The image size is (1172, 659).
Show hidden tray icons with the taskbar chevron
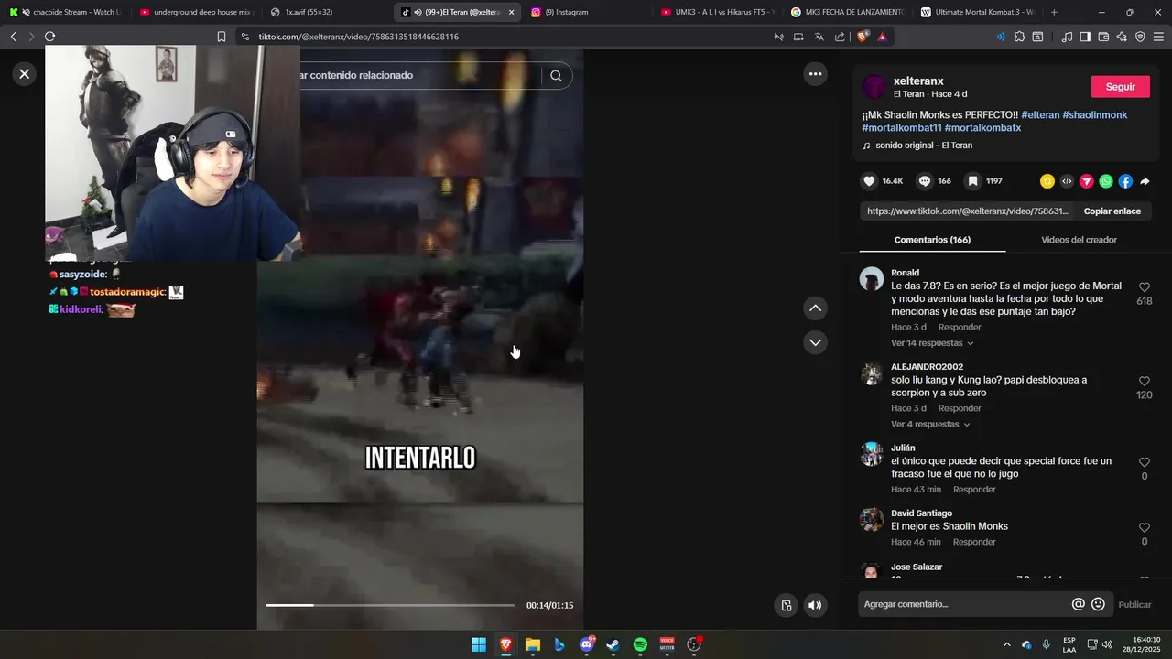tap(1007, 644)
